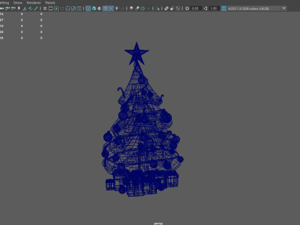Image resolution: width=300 pixels, height=225 pixels.
Task: Toggle X-ray display mode
Action: click(166, 8)
